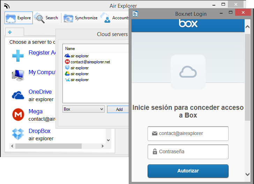Open the Accounts manager in toolbar
This screenshot has height=184, width=254.
[114, 18]
